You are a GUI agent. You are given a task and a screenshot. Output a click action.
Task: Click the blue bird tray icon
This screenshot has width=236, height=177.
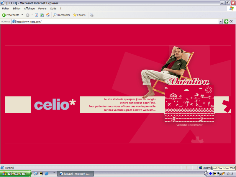(210, 173)
